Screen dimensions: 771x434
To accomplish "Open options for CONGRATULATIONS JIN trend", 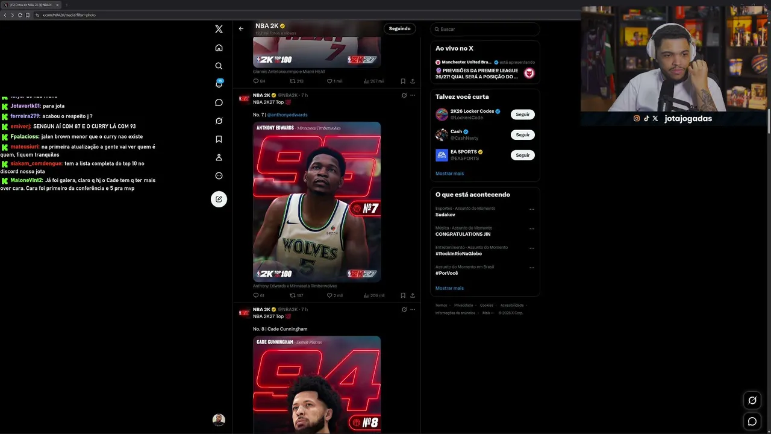I will tap(532, 228).
